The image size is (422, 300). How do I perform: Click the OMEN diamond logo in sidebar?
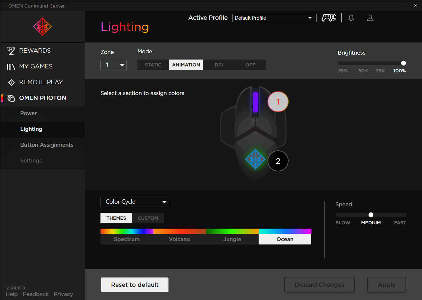[x=42, y=27]
